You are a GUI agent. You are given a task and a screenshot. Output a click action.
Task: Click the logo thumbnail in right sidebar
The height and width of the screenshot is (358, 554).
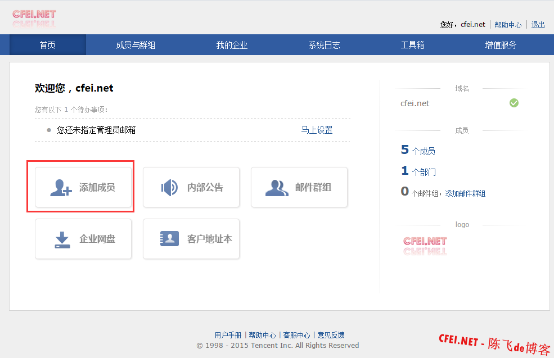click(x=425, y=246)
